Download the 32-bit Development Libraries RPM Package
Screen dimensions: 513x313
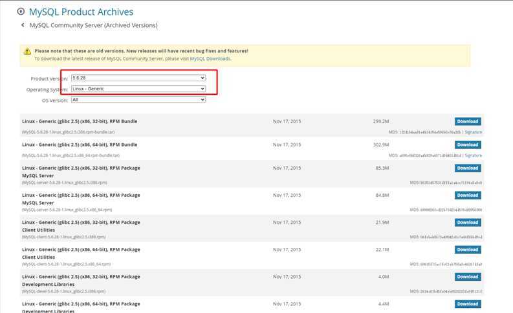tap(468, 277)
